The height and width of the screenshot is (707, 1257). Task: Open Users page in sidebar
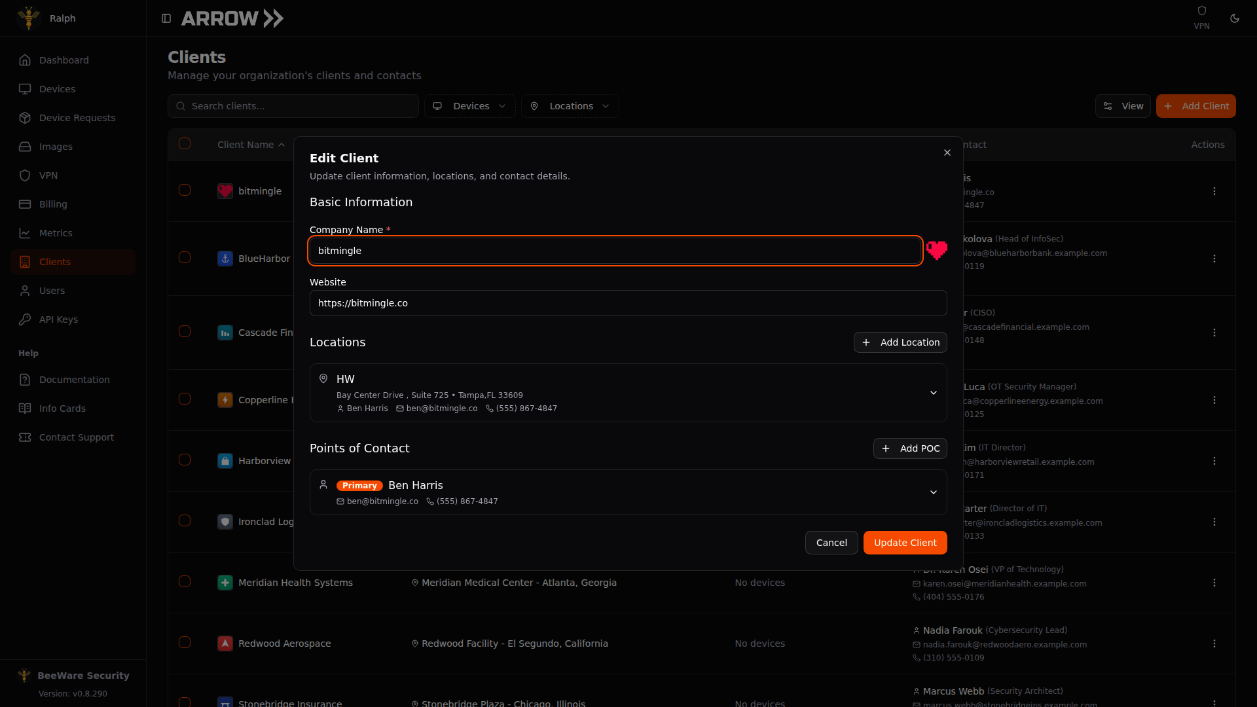(73, 291)
